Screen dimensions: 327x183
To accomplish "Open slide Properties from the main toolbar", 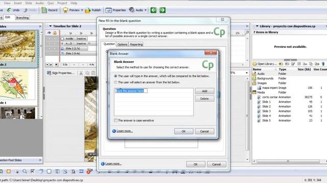I will click(x=115, y=10).
